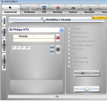Click the upper blue arrow transfer icon
Viewport: 107px width, 101px height.
52,47
